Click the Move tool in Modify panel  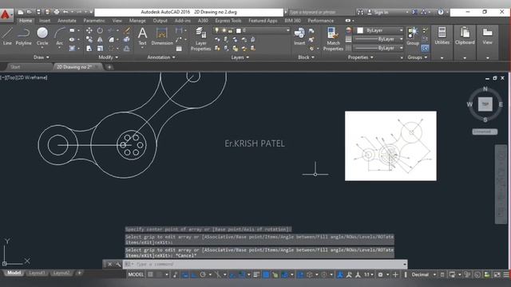(x=89, y=30)
